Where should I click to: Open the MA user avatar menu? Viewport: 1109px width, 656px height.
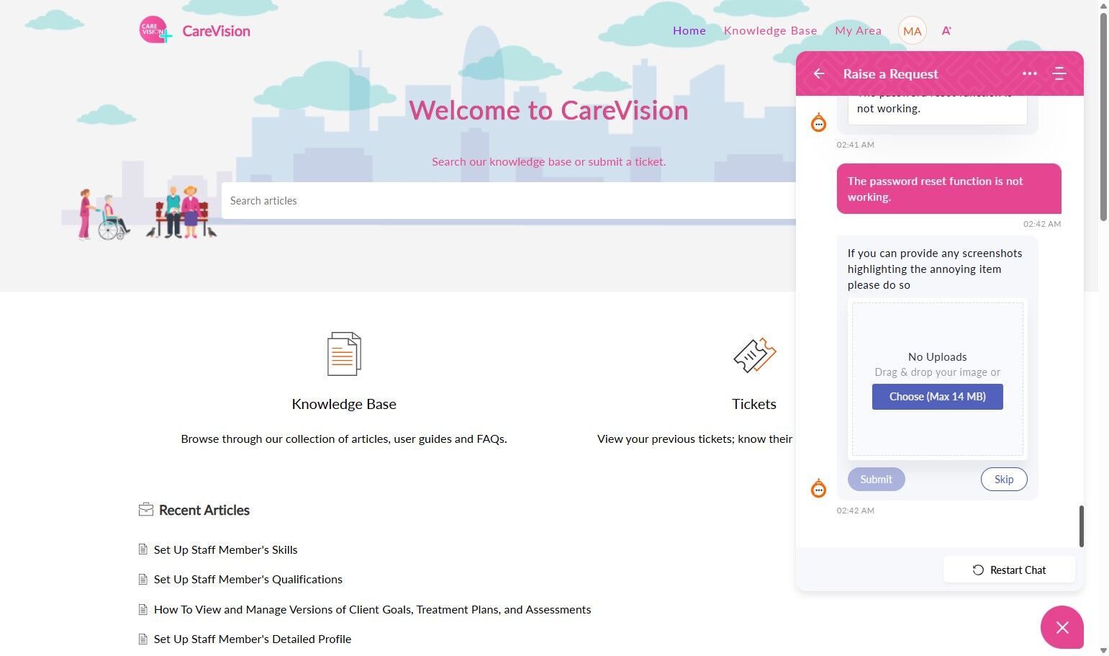point(912,31)
